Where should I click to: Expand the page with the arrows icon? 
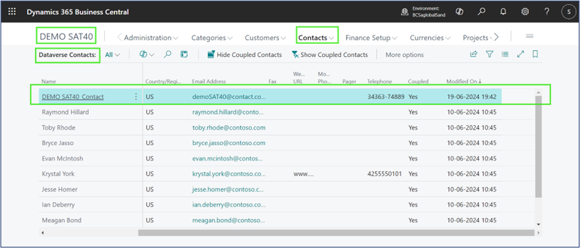click(521, 54)
